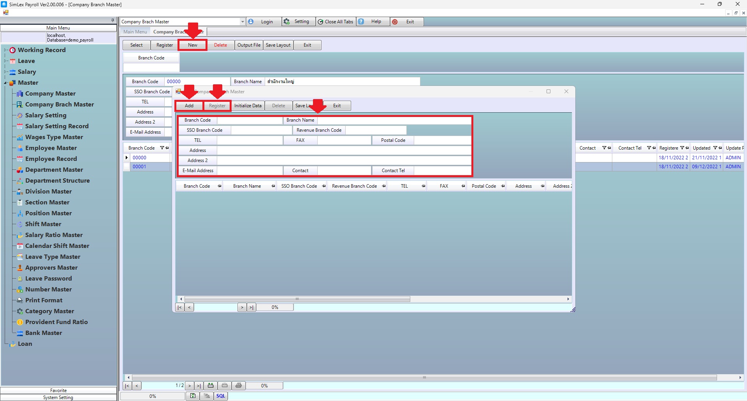Click the add-row icon with green arrows
The width and height of the screenshot is (747, 401).
point(211,385)
